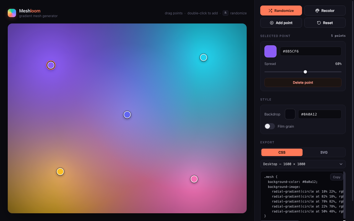
Task: Click the Randomize button
Action: pos(281,10)
